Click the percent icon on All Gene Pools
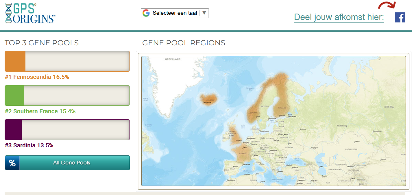The height and width of the screenshot is (195, 412). pyautogui.click(x=12, y=163)
